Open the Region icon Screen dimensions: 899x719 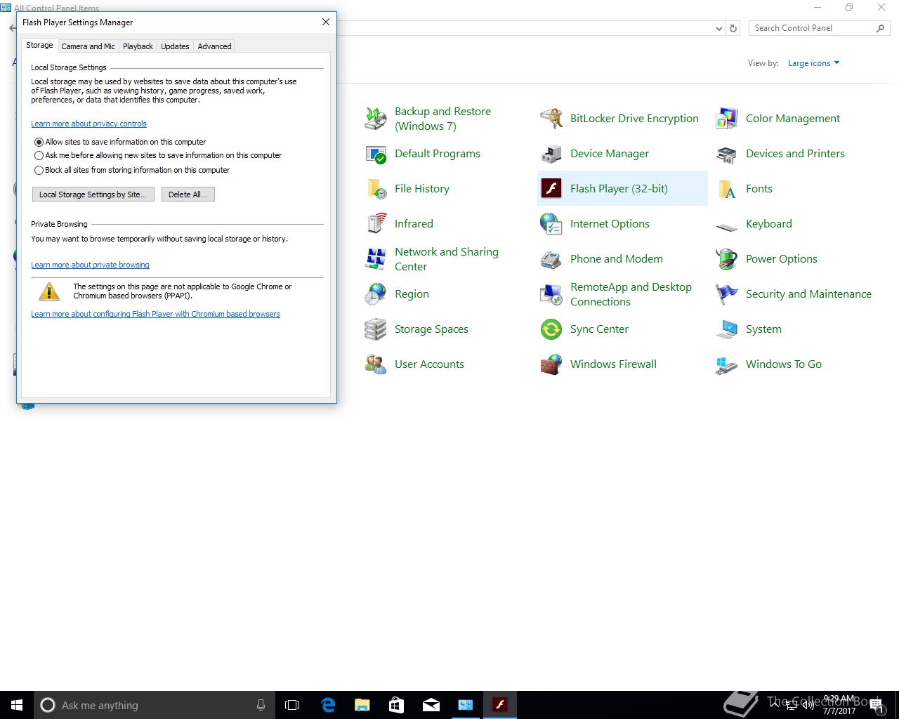click(x=376, y=294)
